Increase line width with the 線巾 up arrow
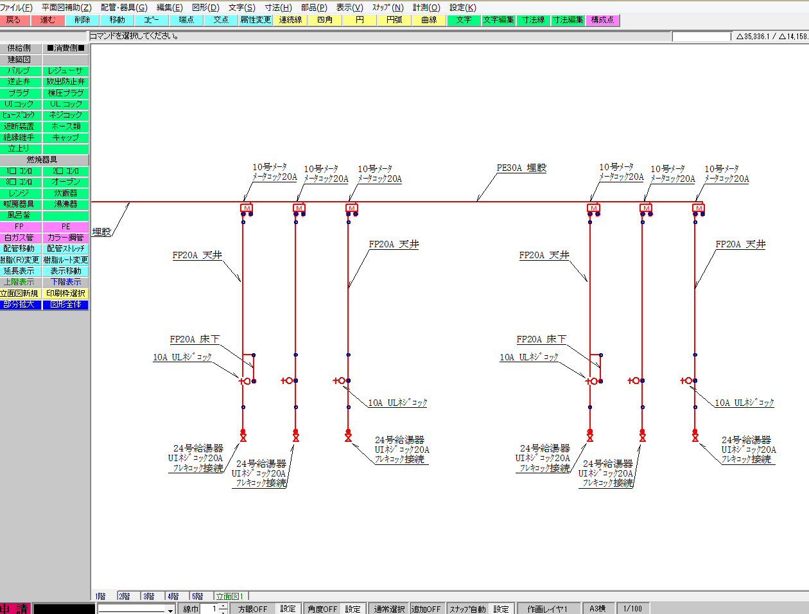Screen dimensions: 809x614 point(223,606)
